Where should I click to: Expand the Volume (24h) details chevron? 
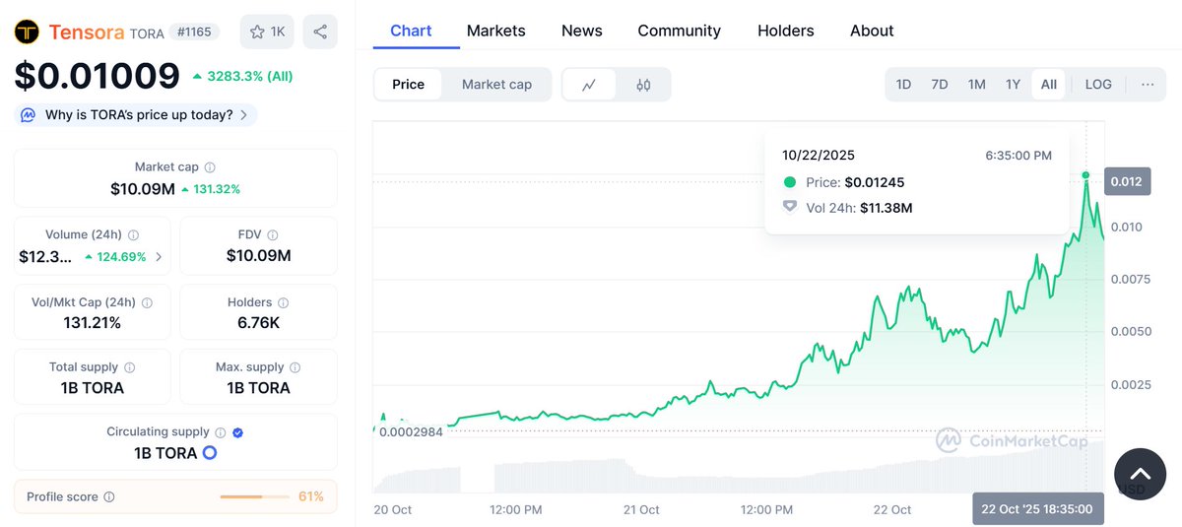159,257
